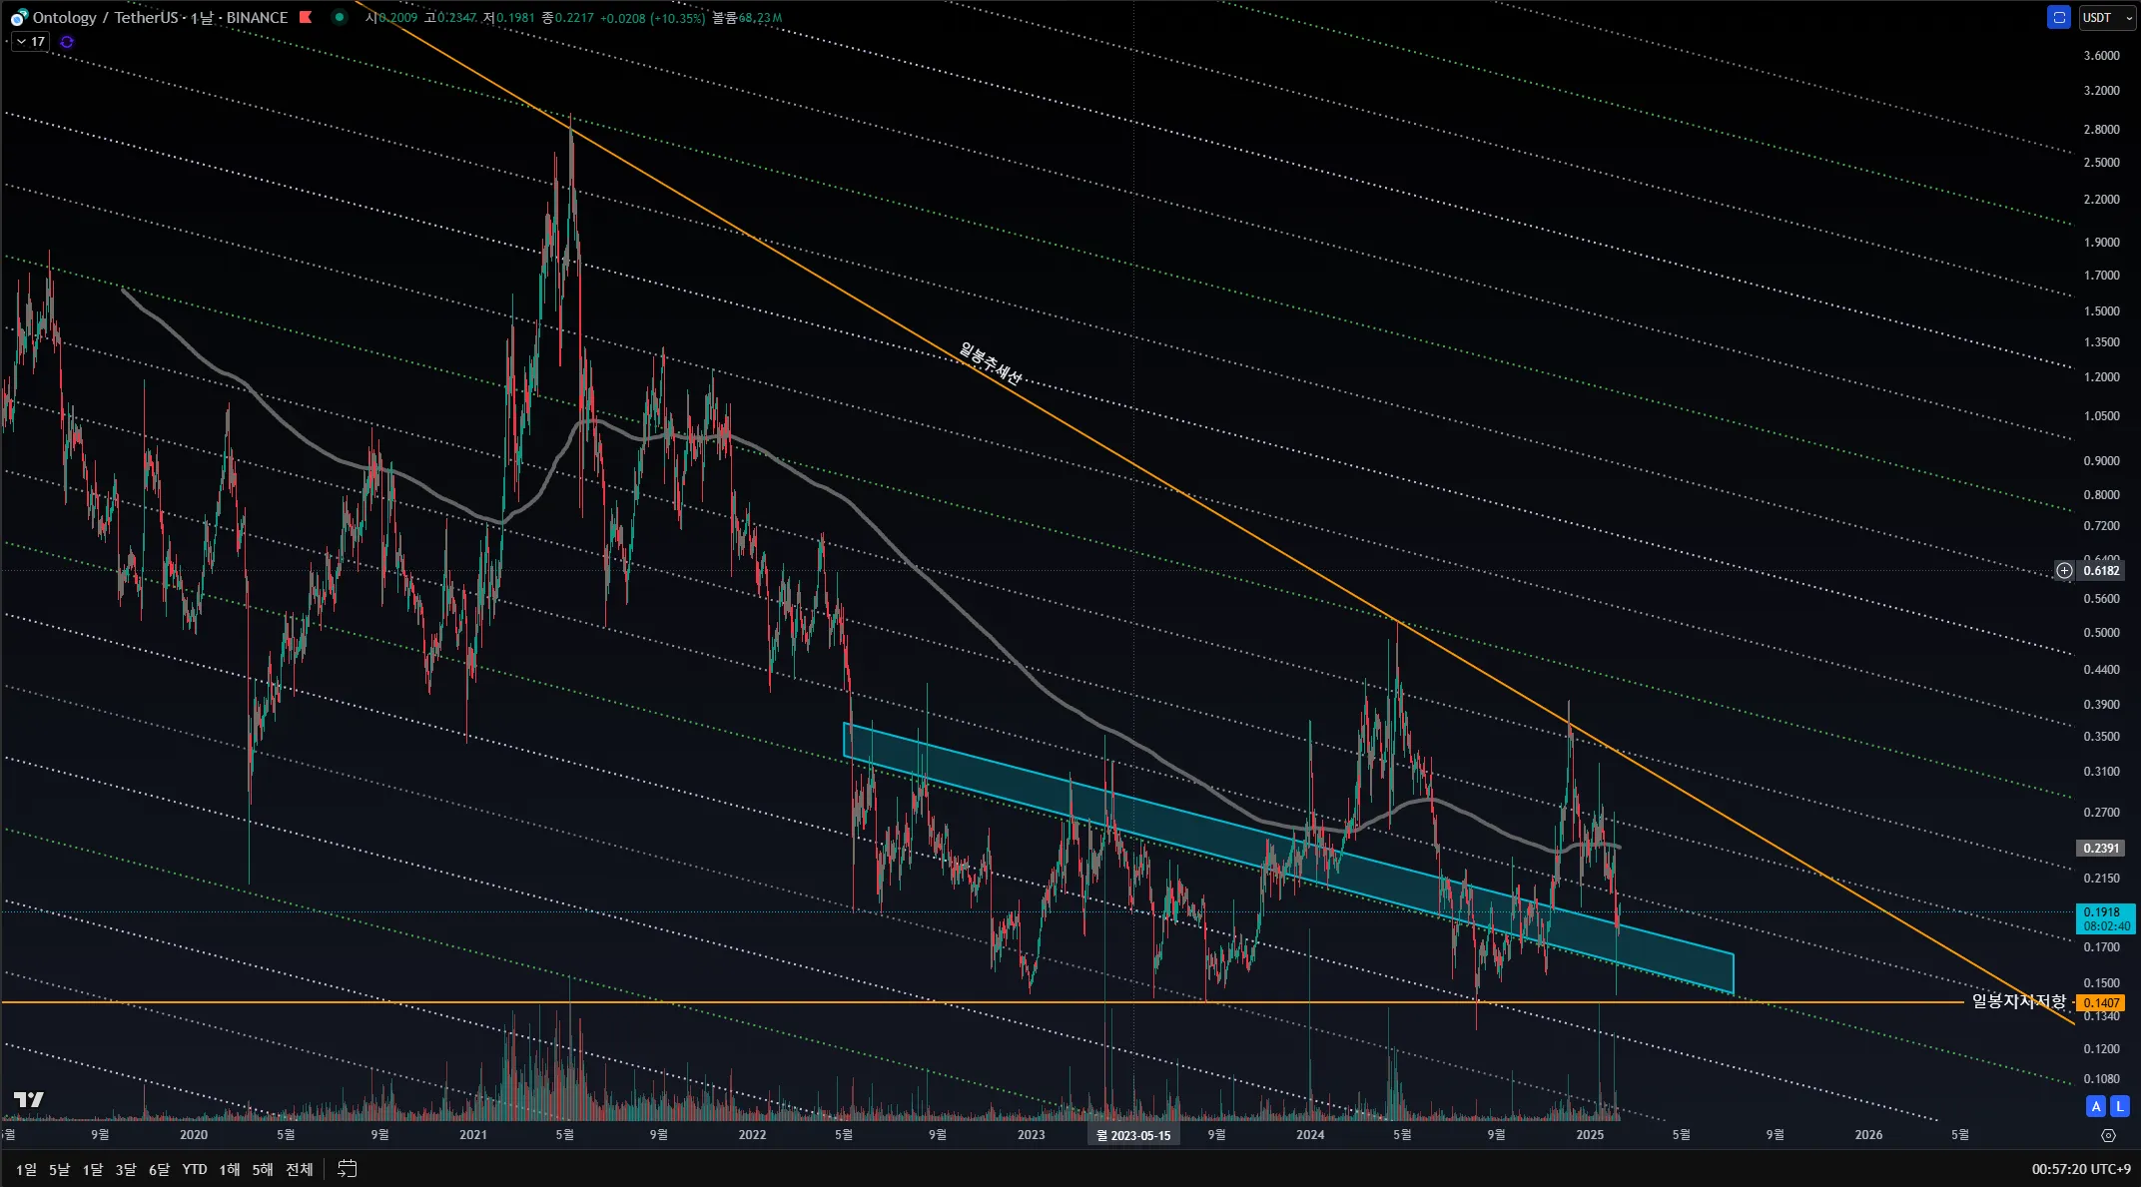Select the 6달 time range
Viewport: 2141px width, 1187px height.
click(159, 1169)
